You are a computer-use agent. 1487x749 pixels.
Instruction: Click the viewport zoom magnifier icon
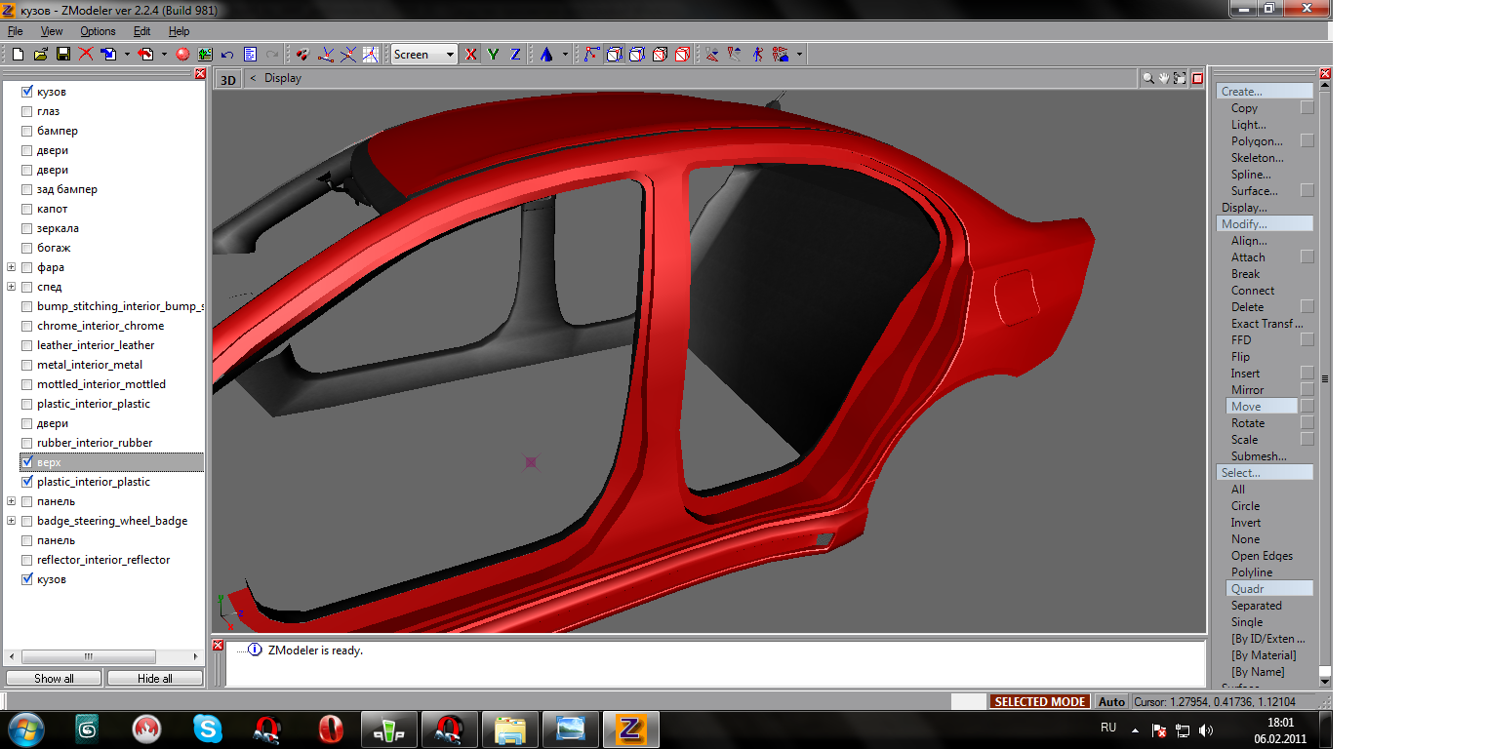tap(1148, 78)
